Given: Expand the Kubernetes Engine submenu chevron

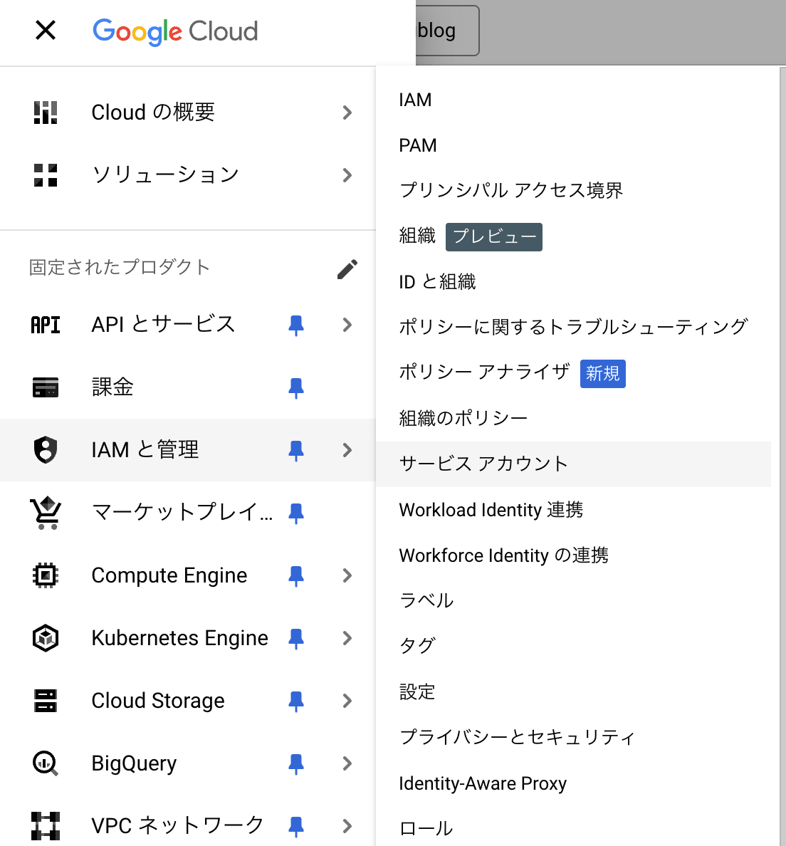Looking at the screenshot, I should click(347, 638).
